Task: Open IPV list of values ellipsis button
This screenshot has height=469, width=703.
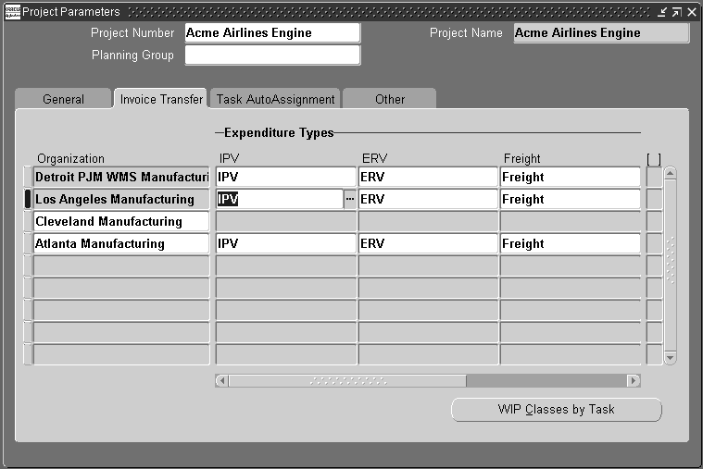Action: pyautogui.click(x=350, y=199)
